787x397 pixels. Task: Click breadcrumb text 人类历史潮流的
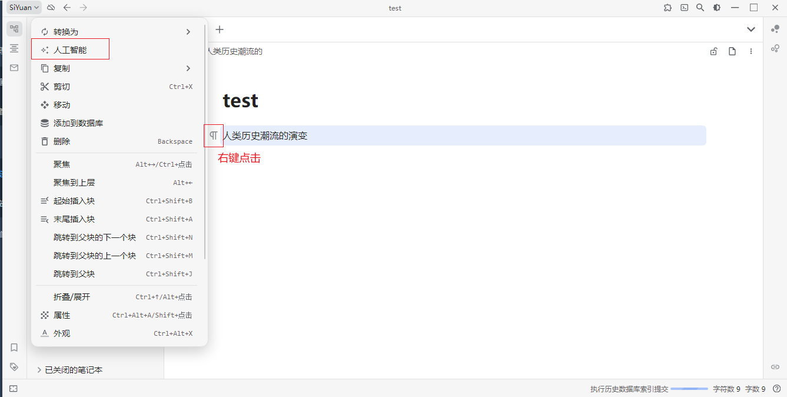[x=234, y=52]
